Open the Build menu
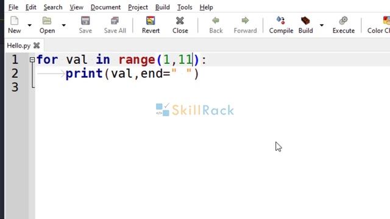The height and width of the screenshot is (219, 390). pyautogui.click(x=163, y=7)
